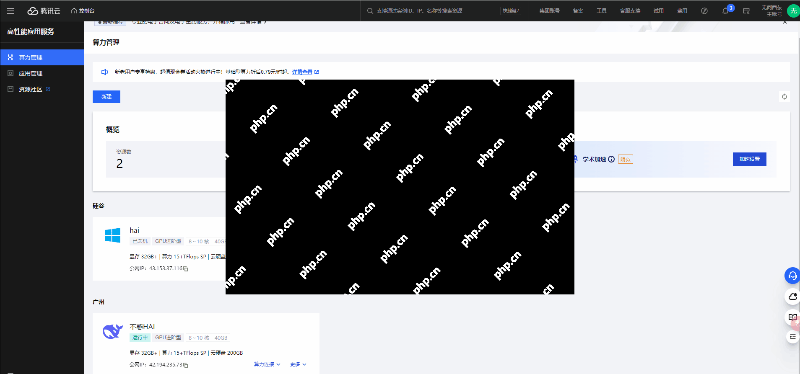Open notifications bell with 3 badge

click(726, 11)
